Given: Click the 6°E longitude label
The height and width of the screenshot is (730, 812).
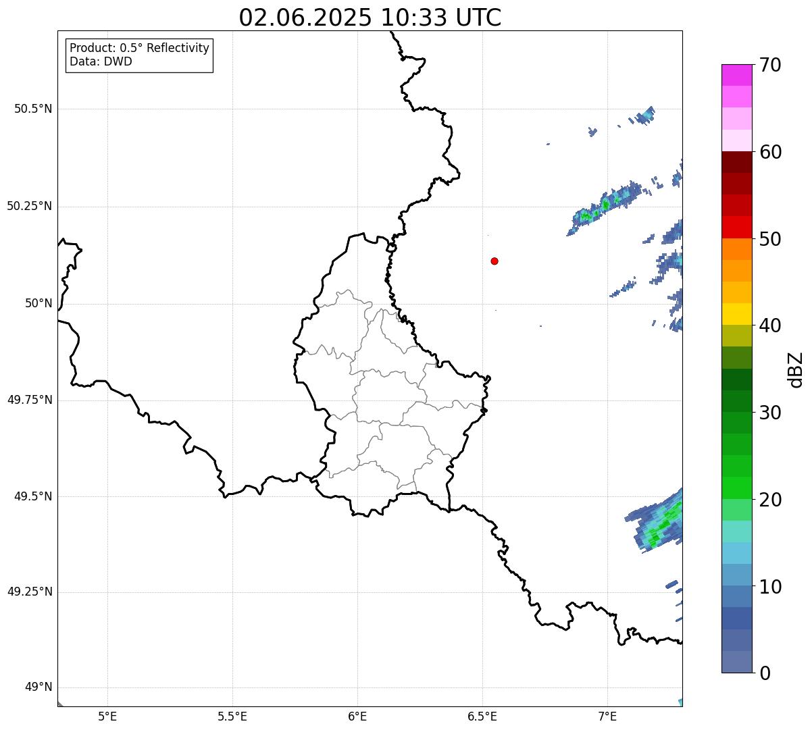Looking at the screenshot, I should (357, 716).
